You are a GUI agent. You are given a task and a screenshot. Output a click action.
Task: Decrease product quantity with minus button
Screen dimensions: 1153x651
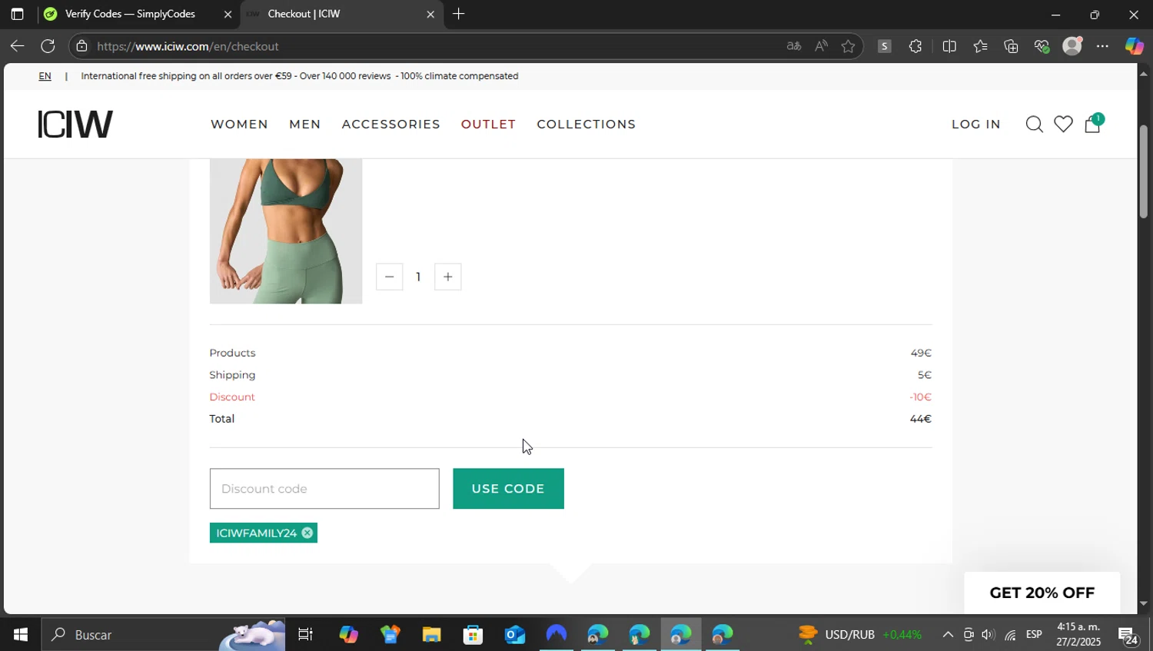[389, 277]
